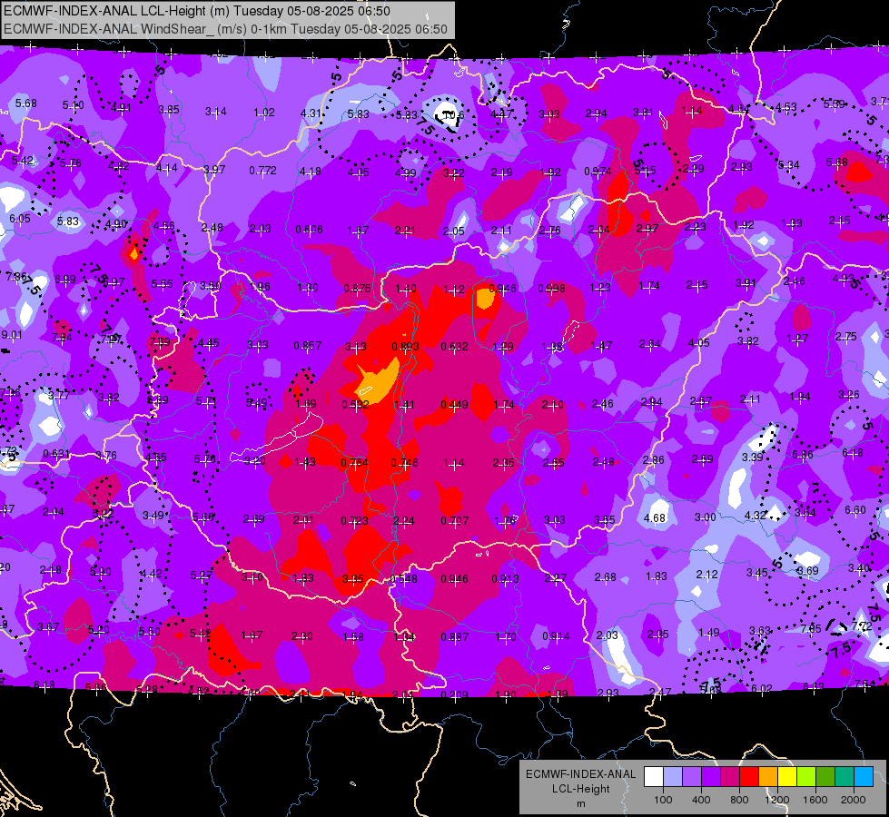Click the magenta-pink legend swatch
This screenshot has width=889, height=817.
coord(730,776)
